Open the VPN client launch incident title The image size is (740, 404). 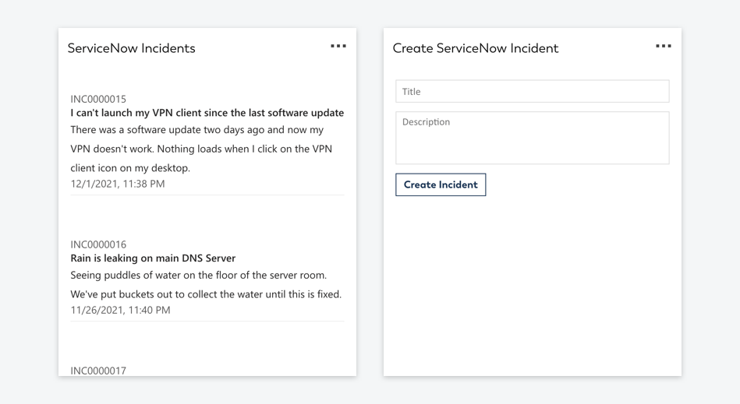(207, 113)
